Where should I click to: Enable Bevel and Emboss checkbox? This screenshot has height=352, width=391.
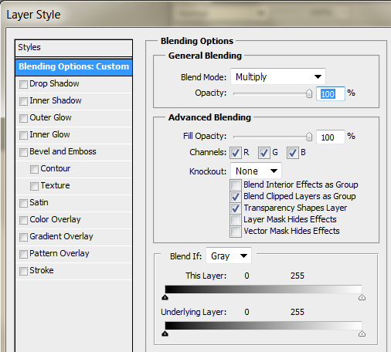[x=23, y=152]
